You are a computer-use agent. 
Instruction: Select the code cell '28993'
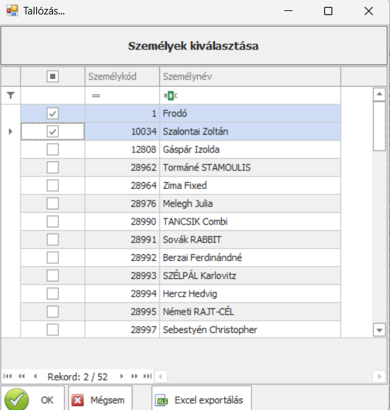122,276
